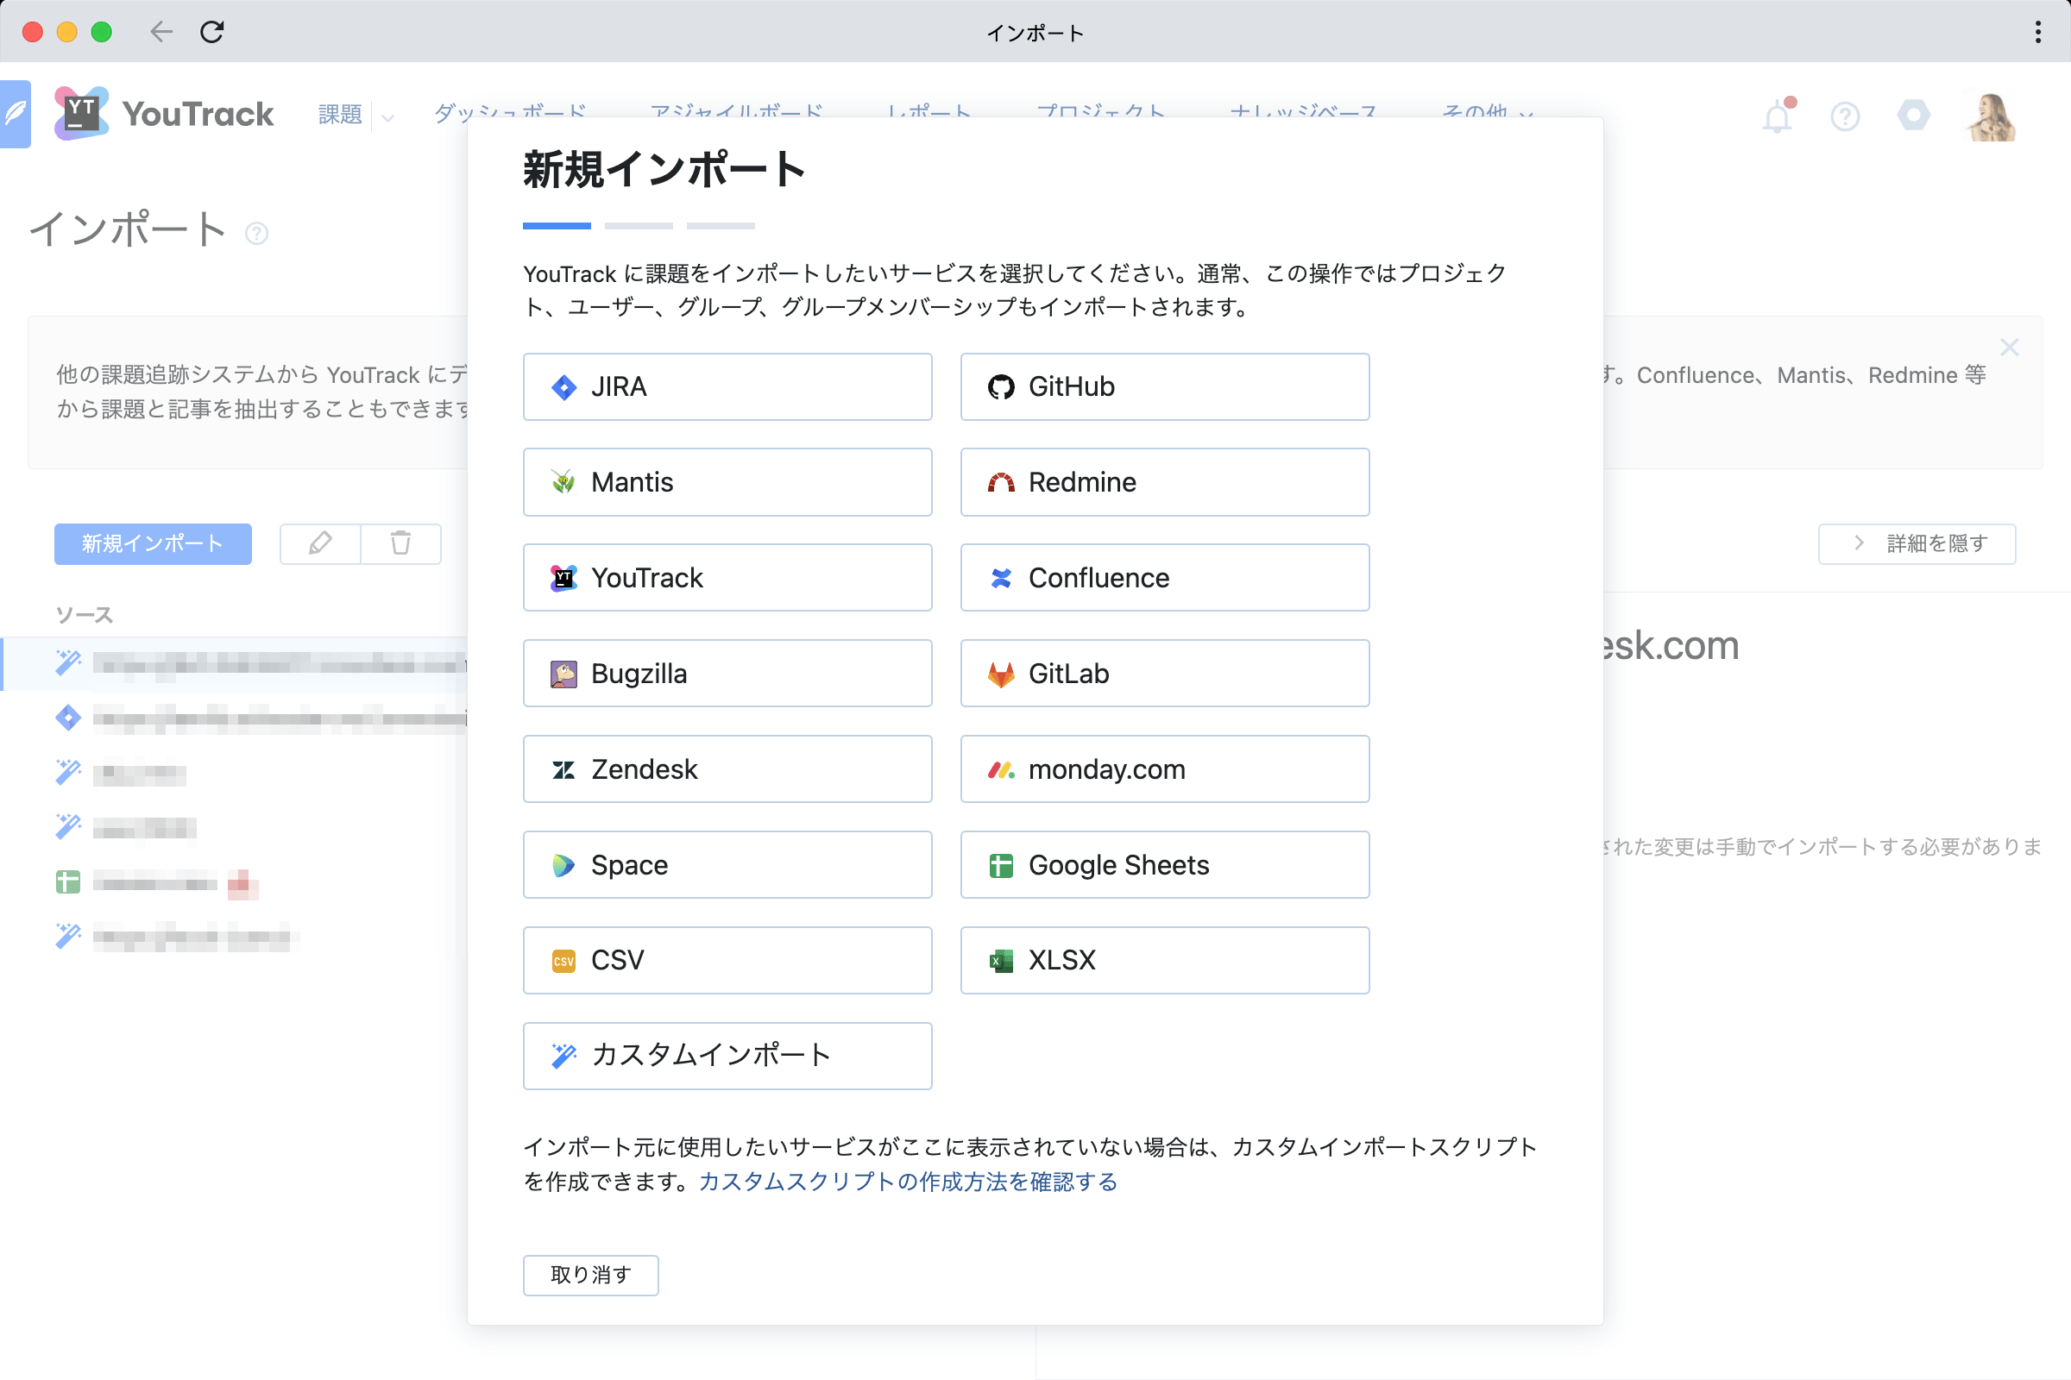Viewport: 2071px width, 1380px height.
Task: Pick the GitLab import service
Action: 1163,674
